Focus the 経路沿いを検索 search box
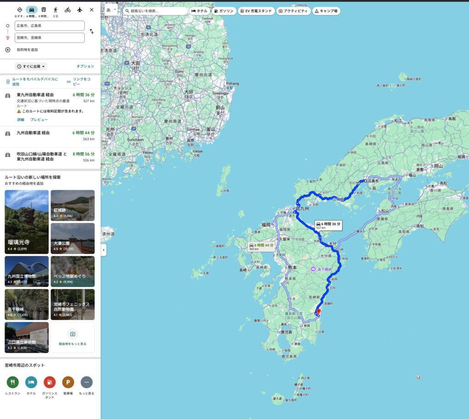 coord(155,11)
